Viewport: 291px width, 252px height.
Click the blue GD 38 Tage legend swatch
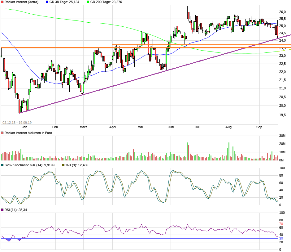(x=47, y=2)
